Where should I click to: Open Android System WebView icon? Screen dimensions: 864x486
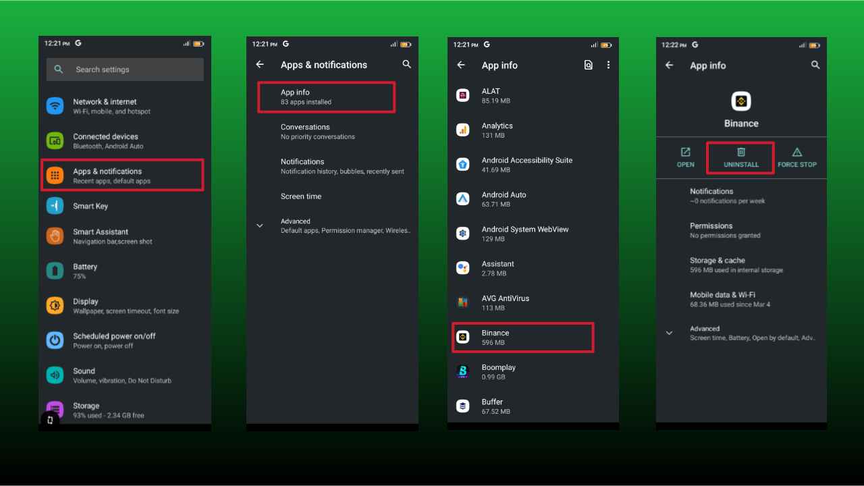pos(463,234)
